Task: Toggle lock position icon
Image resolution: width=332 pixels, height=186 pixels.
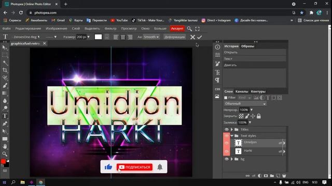Action: [x=253, y=116]
